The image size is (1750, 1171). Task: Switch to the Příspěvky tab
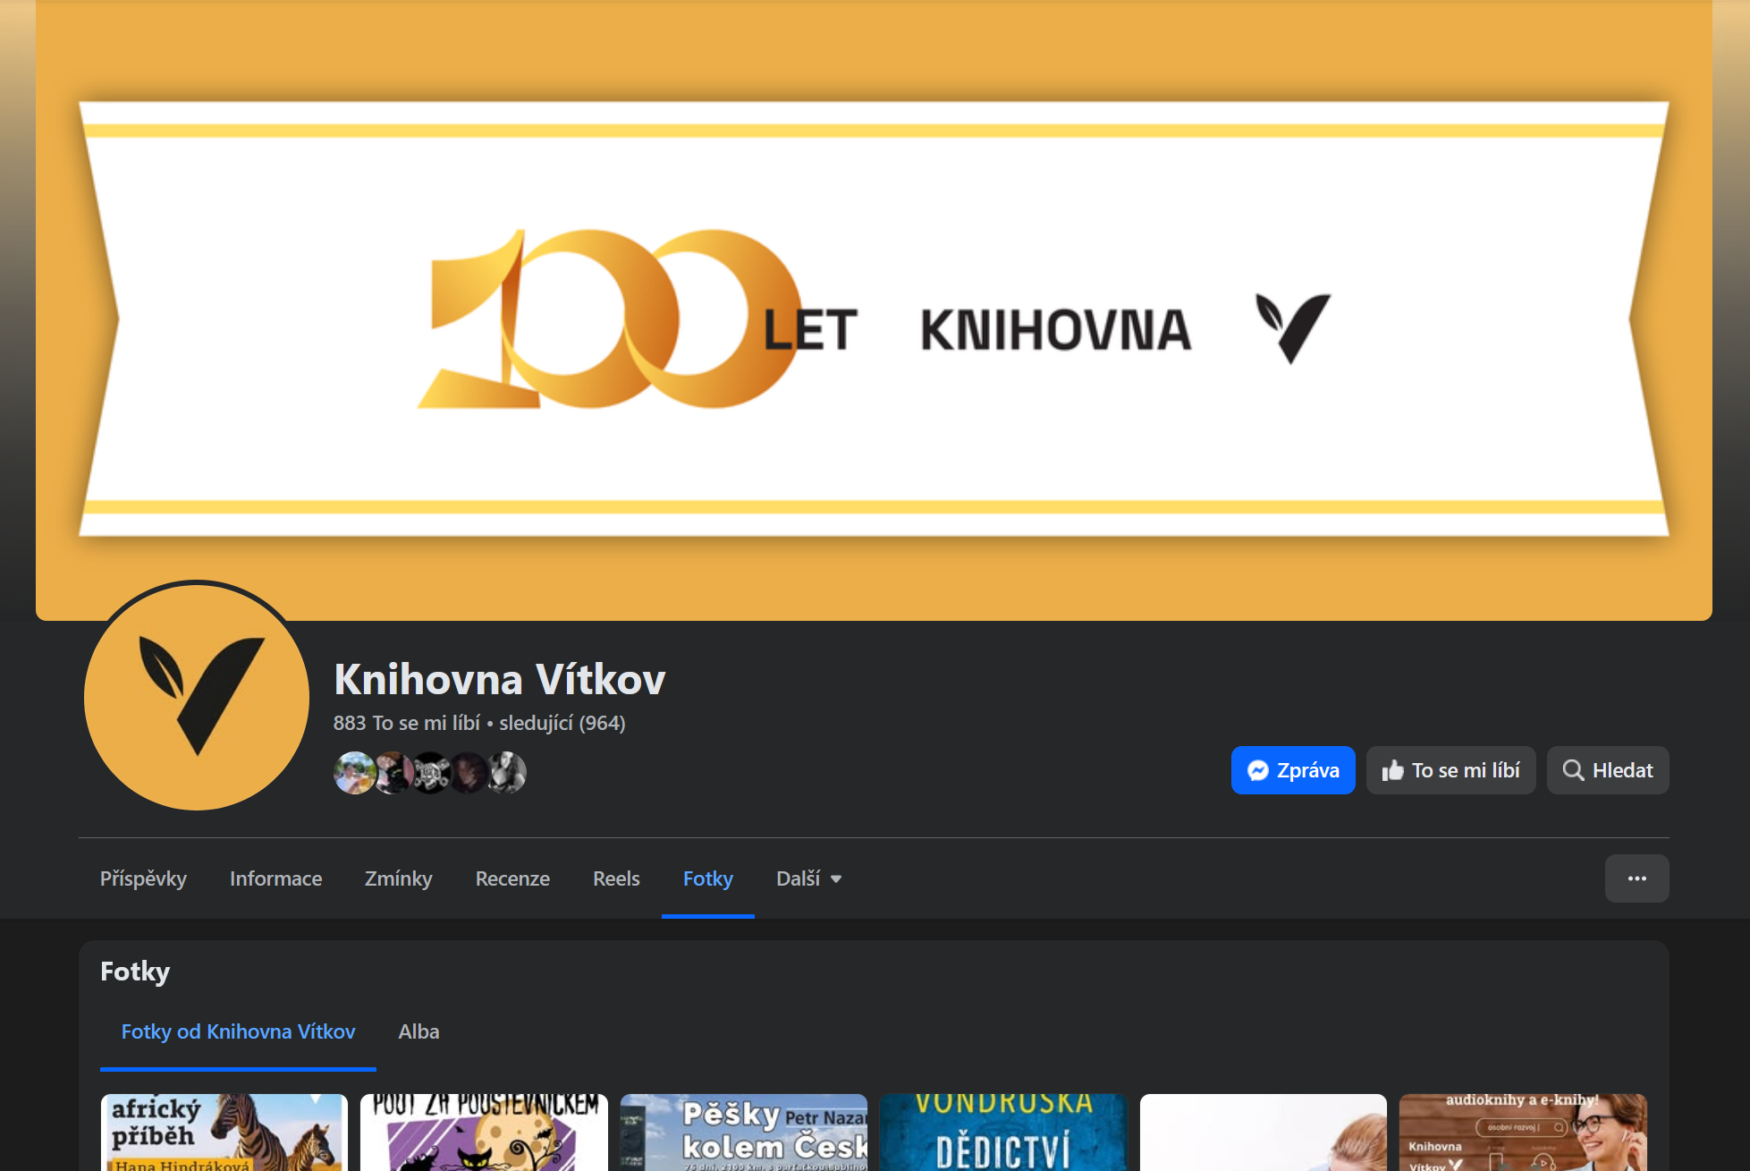143,878
